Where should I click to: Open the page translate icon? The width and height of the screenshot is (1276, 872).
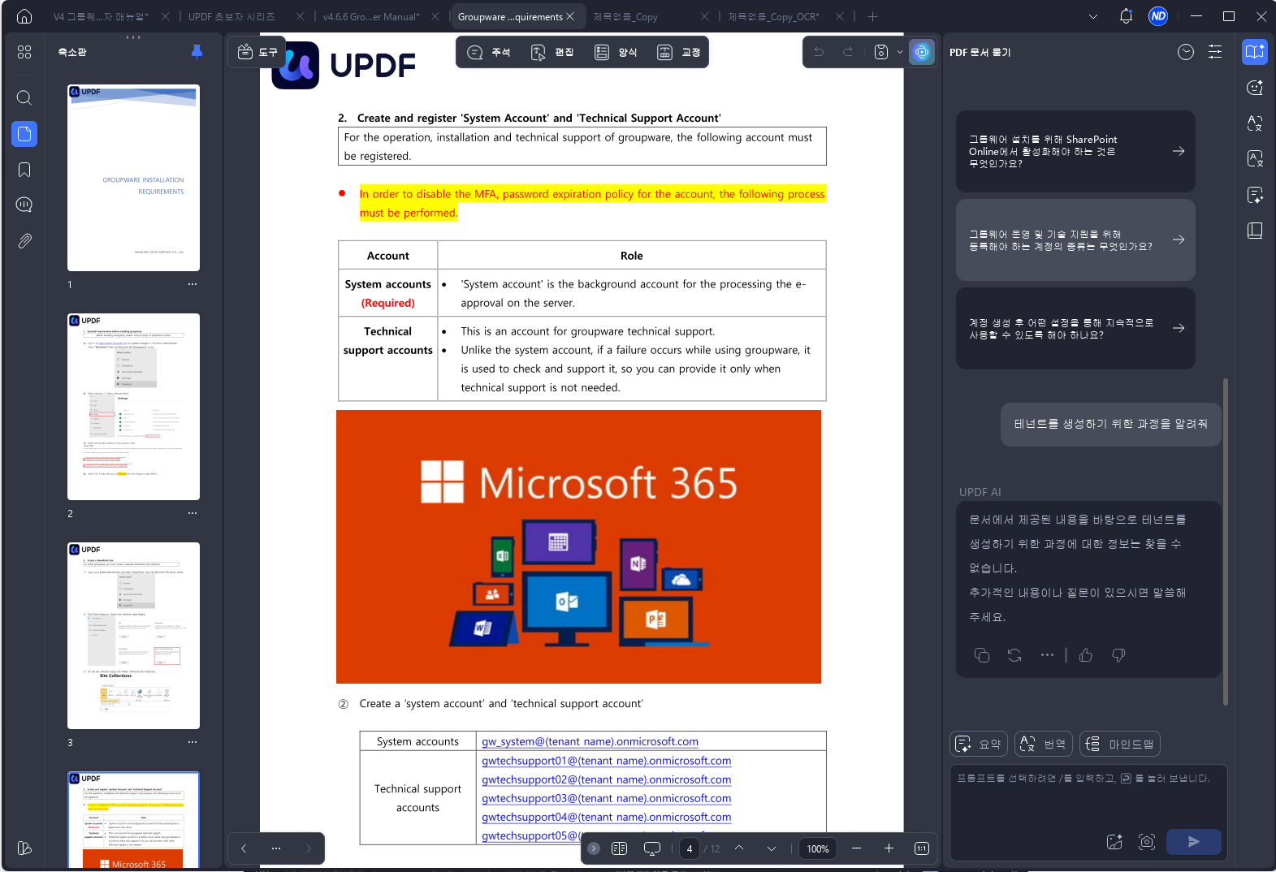(x=1255, y=159)
